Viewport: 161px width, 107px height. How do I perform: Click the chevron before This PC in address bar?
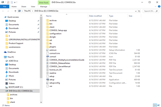coord(22,11)
